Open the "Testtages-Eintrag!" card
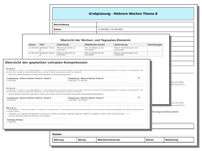The width and height of the screenshot is (202, 151). [36, 121]
